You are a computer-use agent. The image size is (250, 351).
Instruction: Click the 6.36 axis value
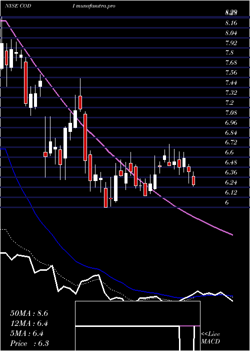coord(231,172)
